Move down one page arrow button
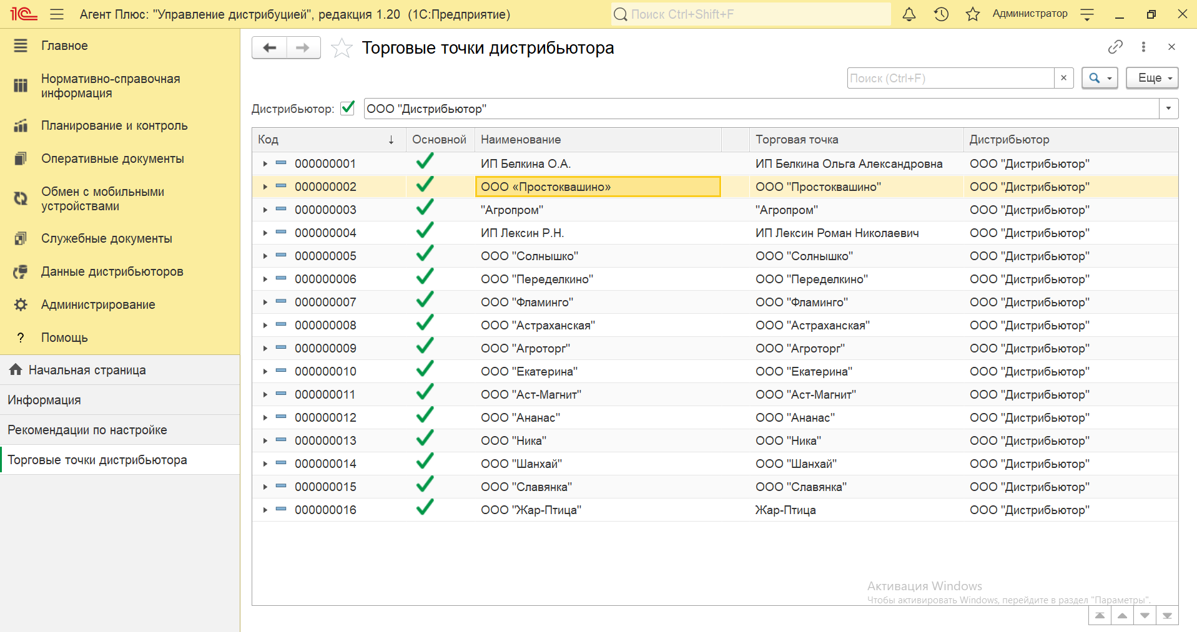Image resolution: width=1197 pixels, height=632 pixels. (1145, 615)
